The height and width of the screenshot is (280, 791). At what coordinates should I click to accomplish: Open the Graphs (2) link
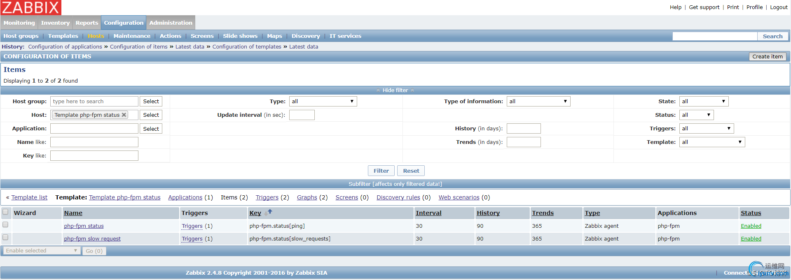pos(307,197)
